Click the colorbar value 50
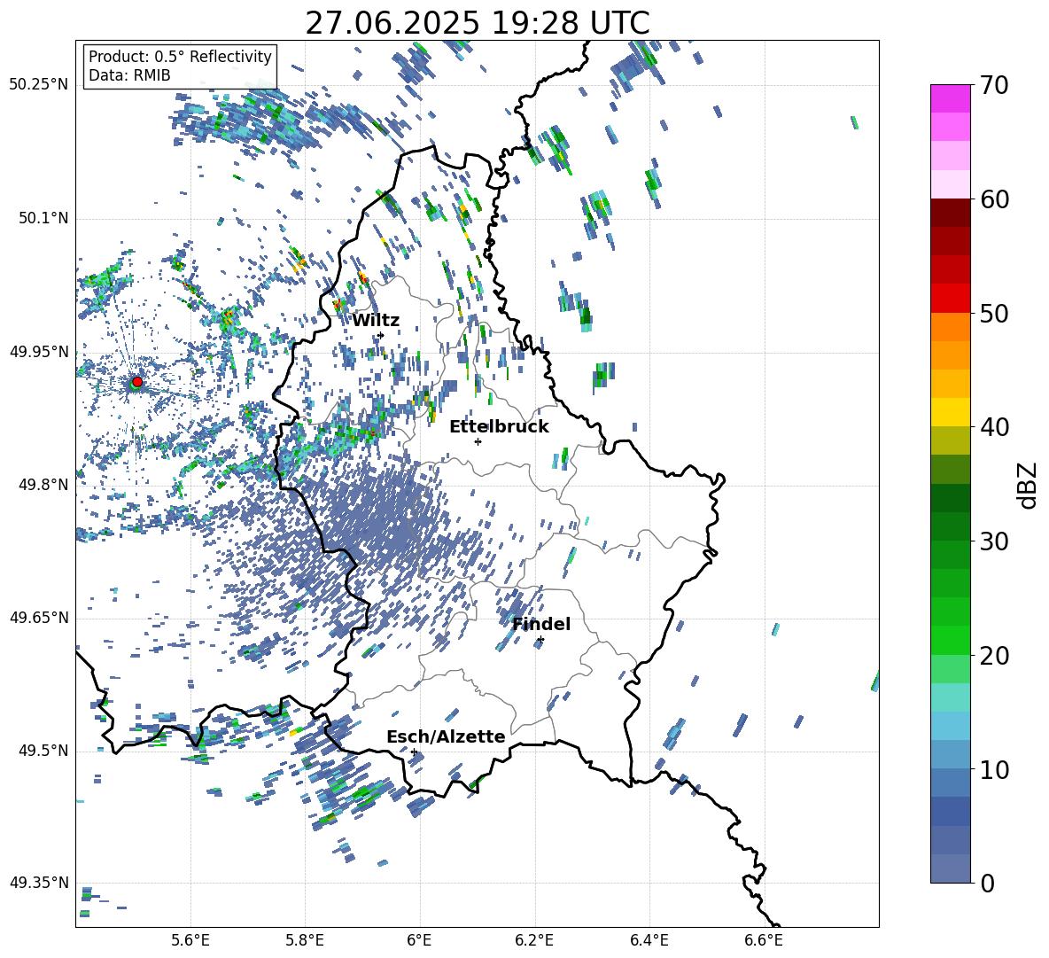Viewport: 1049px width, 958px height. (994, 313)
